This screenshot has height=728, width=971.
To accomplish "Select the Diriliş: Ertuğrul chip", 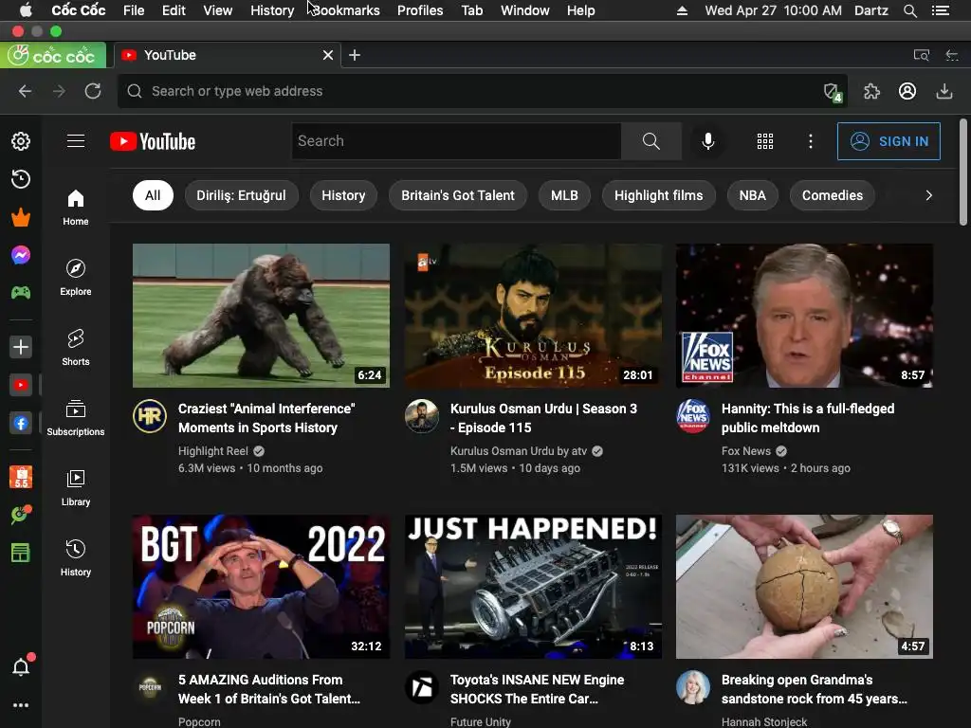I will pos(241,195).
